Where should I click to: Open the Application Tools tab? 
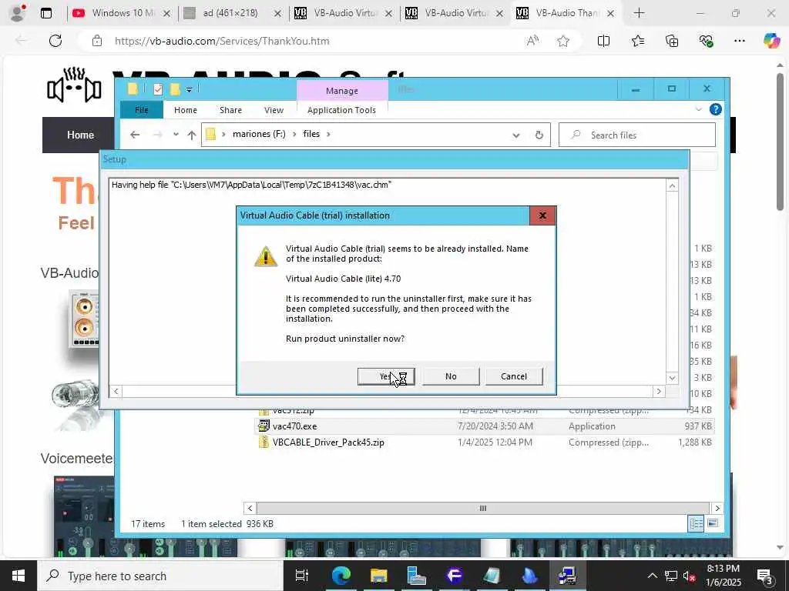pyautogui.click(x=341, y=110)
